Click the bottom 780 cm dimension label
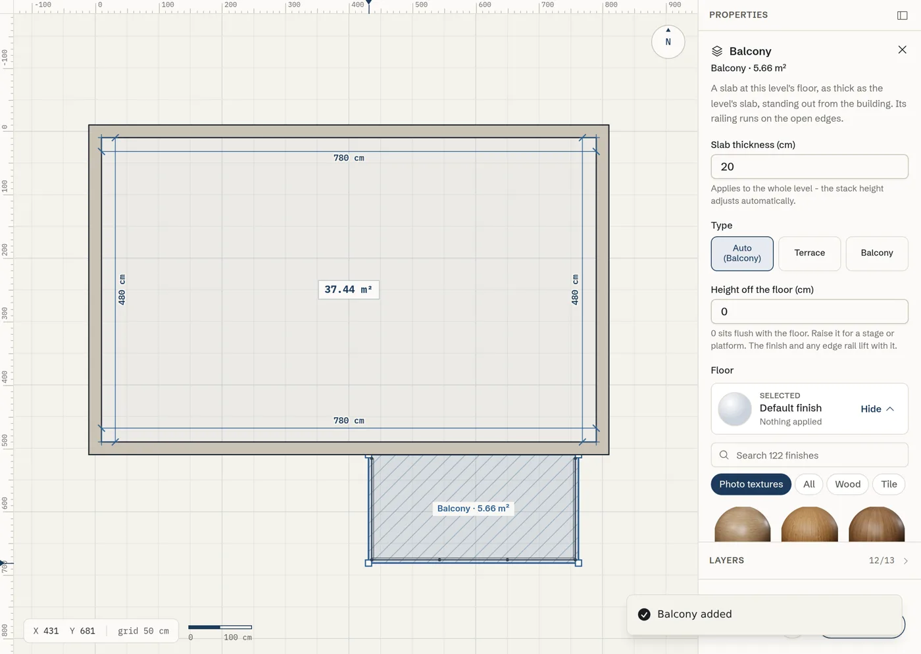 (x=349, y=420)
